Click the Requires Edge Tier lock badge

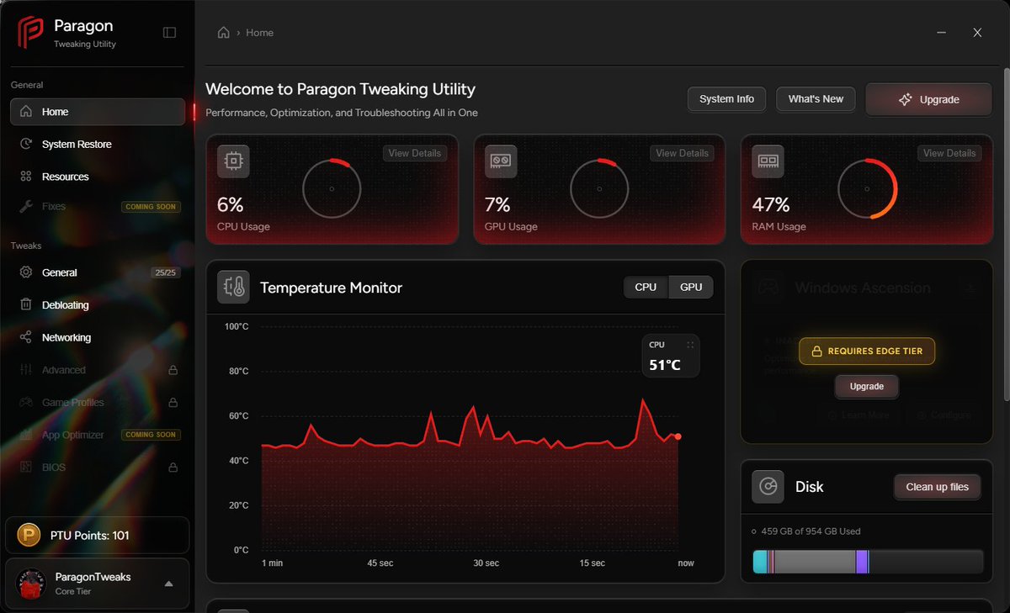(x=866, y=351)
